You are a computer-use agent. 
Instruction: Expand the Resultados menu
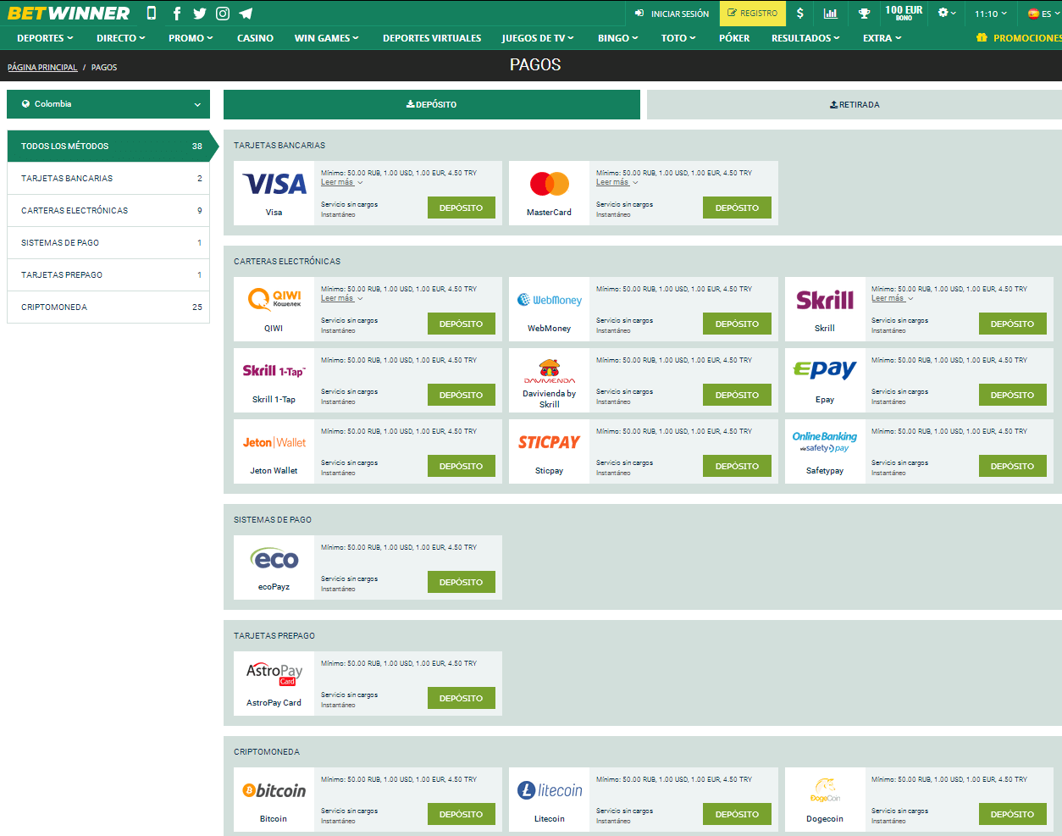(x=805, y=38)
